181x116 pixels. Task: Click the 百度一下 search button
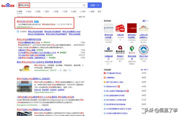[x=95, y=5]
